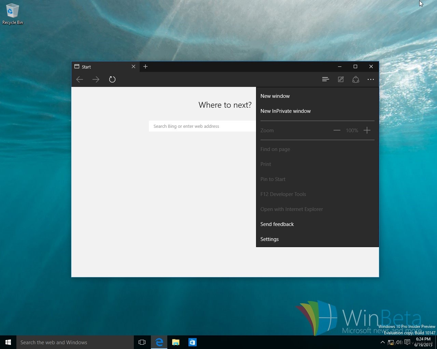Focus the Search Bing address field
The image size is (437, 349).
pyautogui.click(x=202, y=126)
